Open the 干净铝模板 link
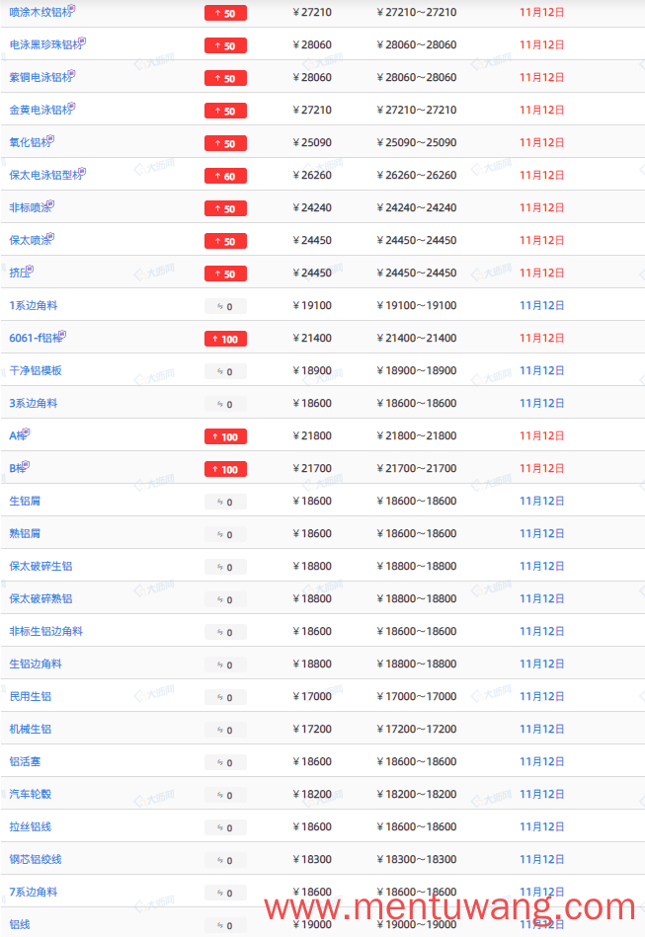The width and height of the screenshot is (645, 937). coord(36,370)
